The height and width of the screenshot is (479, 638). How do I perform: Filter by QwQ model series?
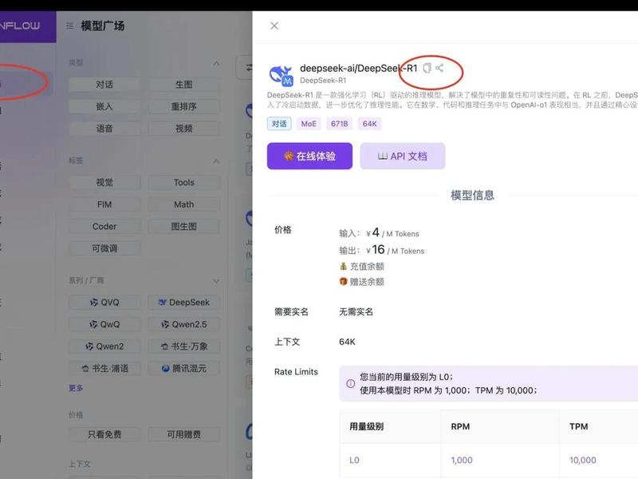[104, 325]
